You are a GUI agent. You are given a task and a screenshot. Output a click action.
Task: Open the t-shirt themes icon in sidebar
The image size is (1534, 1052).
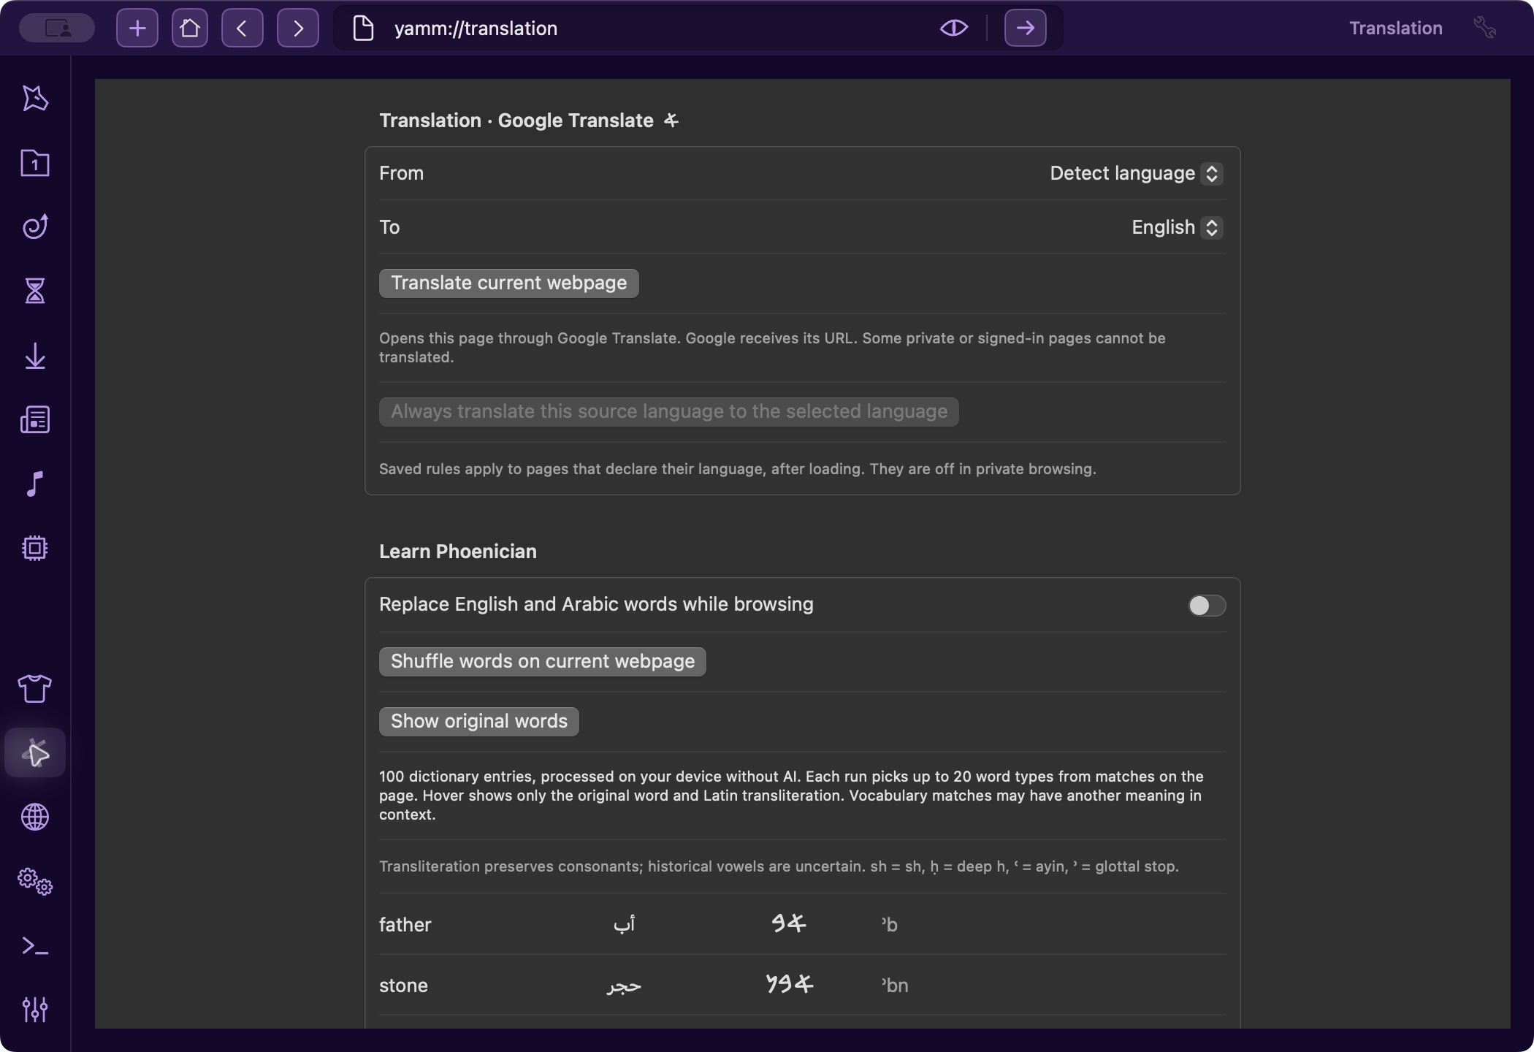(35, 688)
